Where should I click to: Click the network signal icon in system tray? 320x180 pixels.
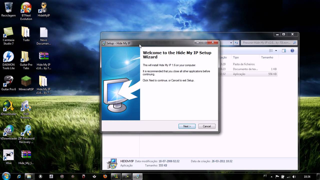[x=289, y=176]
